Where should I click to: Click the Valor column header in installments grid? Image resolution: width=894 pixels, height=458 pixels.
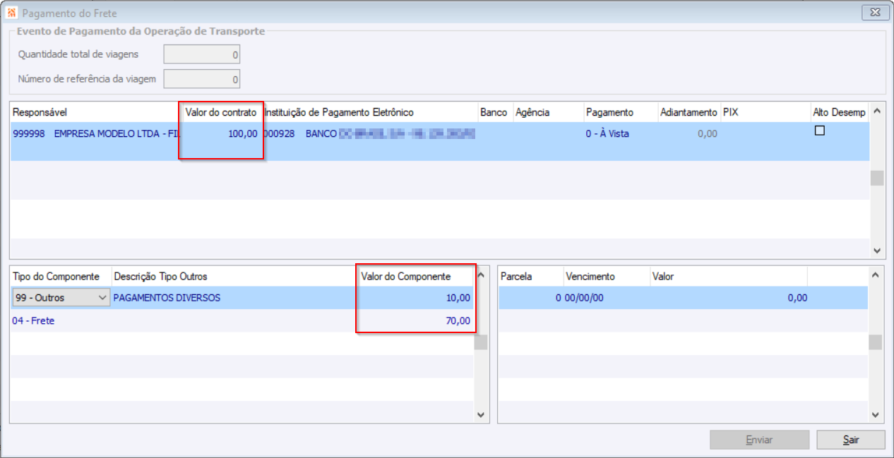(728, 277)
